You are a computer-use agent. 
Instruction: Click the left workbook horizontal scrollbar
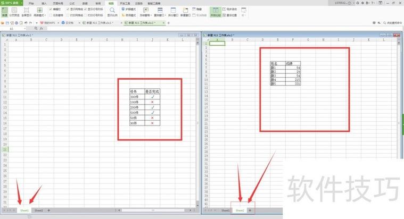click(153, 210)
